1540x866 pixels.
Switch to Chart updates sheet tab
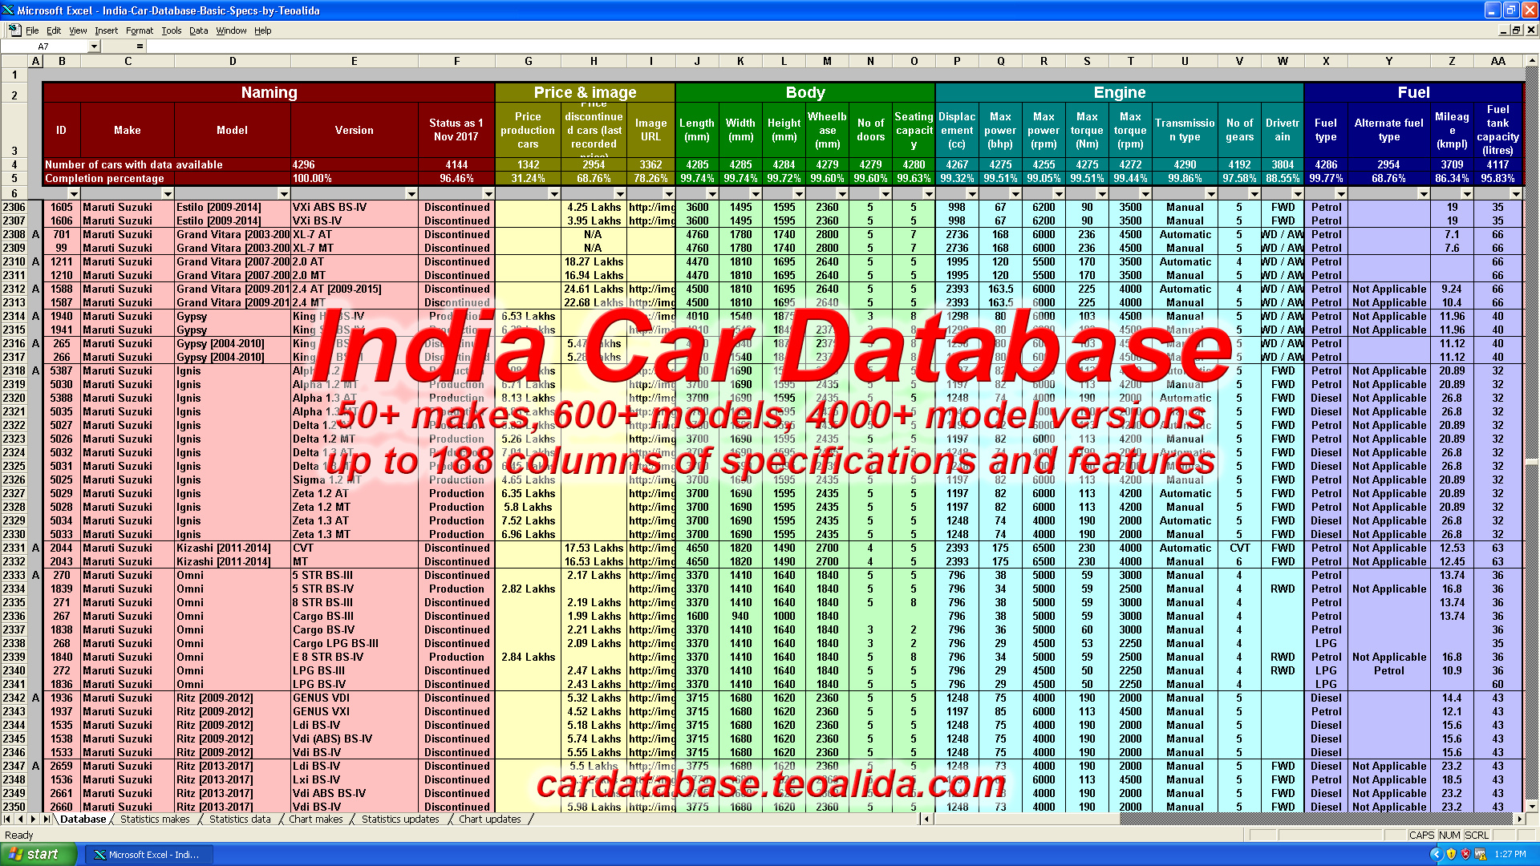pyautogui.click(x=489, y=819)
